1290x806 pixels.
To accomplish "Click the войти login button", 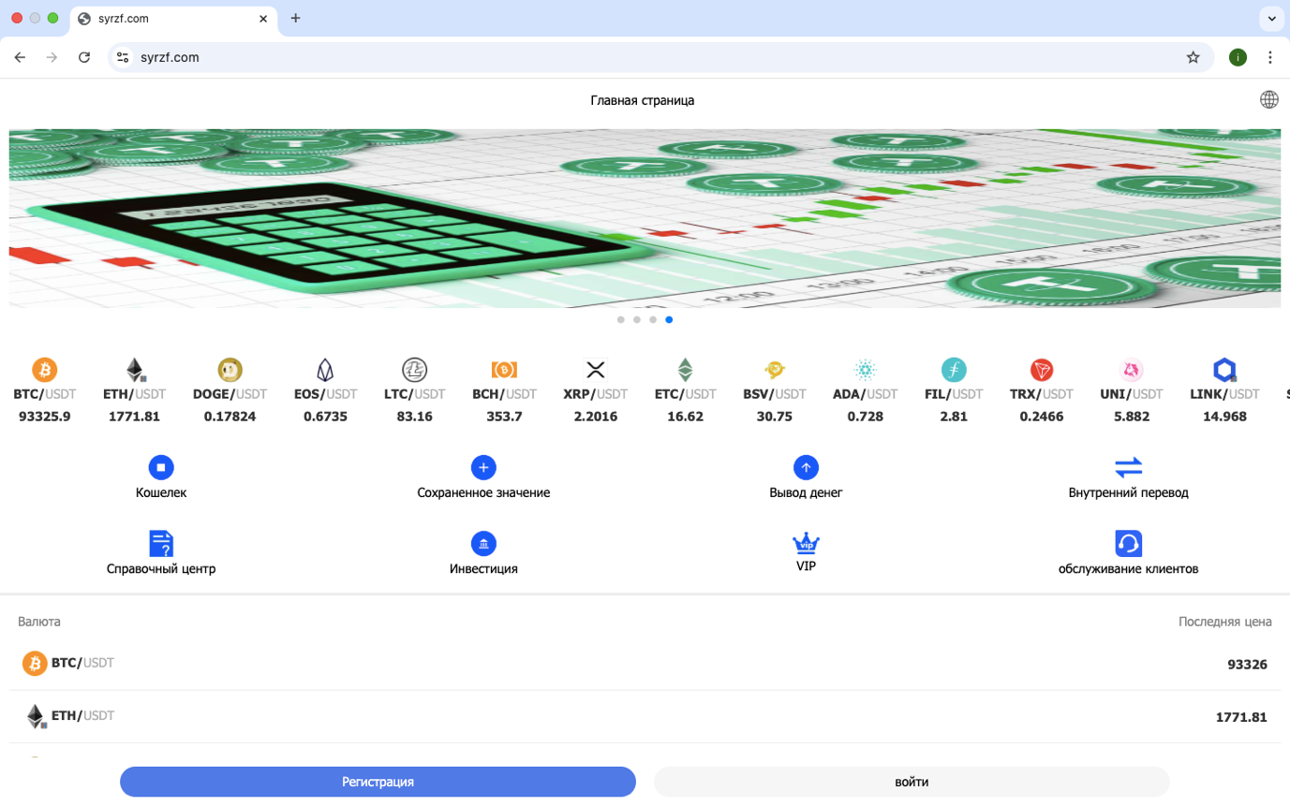I will [912, 782].
